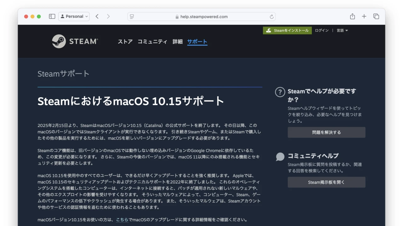403x226 pixels.
Task: Maximize window with green button
Action: click(39, 16)
